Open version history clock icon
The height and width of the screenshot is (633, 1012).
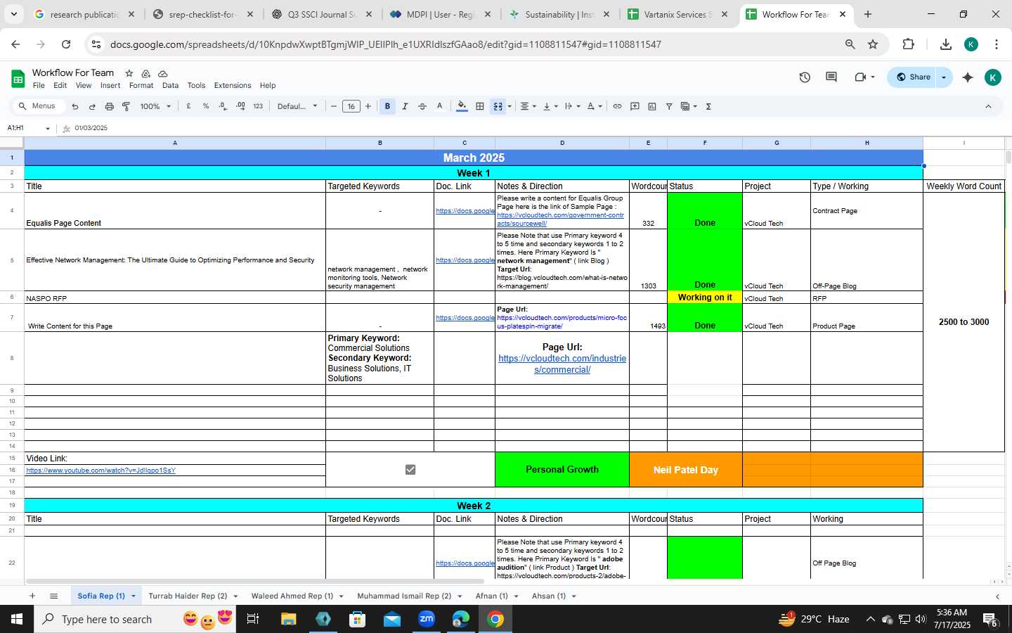click(805, 77)
